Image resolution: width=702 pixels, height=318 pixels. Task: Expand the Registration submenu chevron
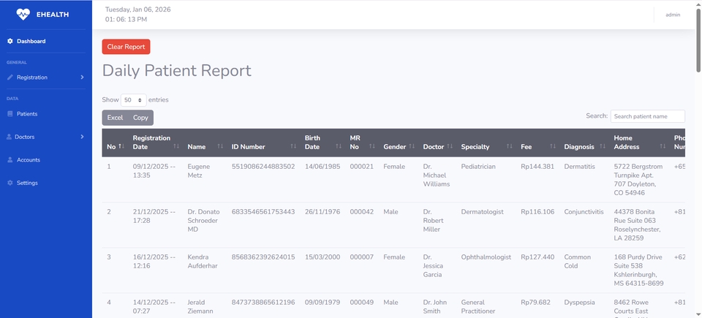point(82,77)
